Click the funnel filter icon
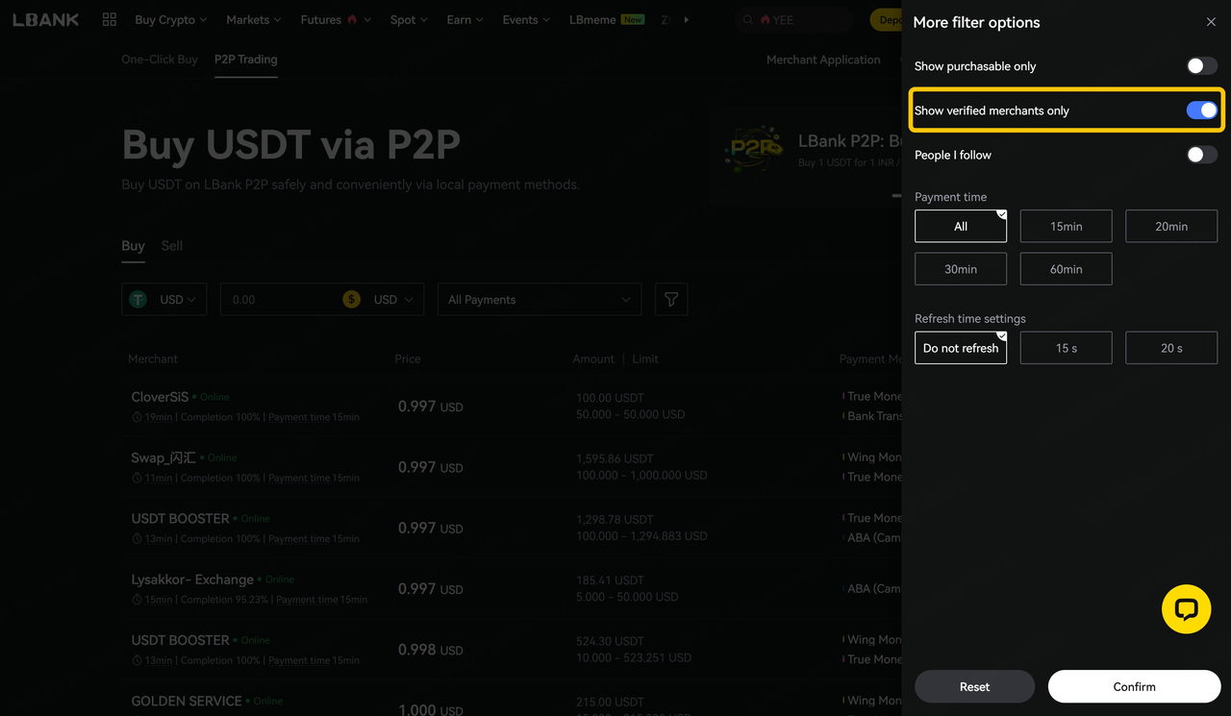1231x716 pixels. [x=671, y=299]
